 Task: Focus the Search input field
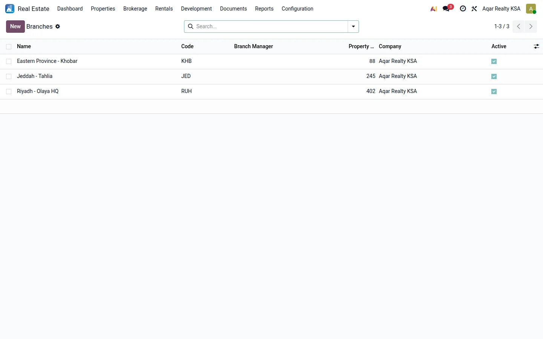[271, 26]
